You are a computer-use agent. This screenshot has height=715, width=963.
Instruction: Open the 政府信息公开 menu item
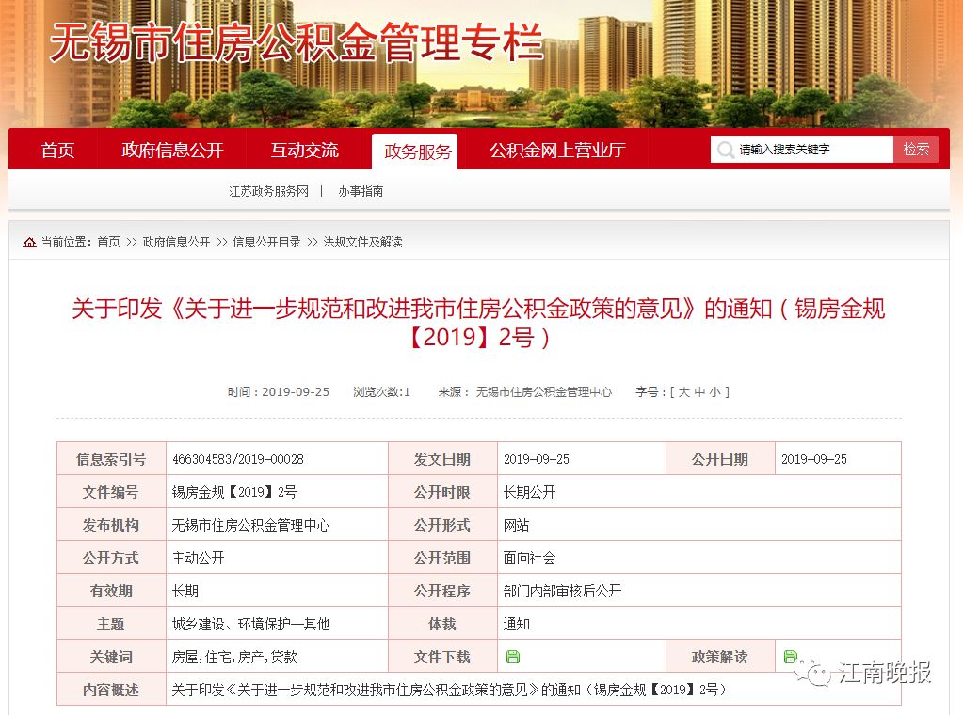(172, 151)
